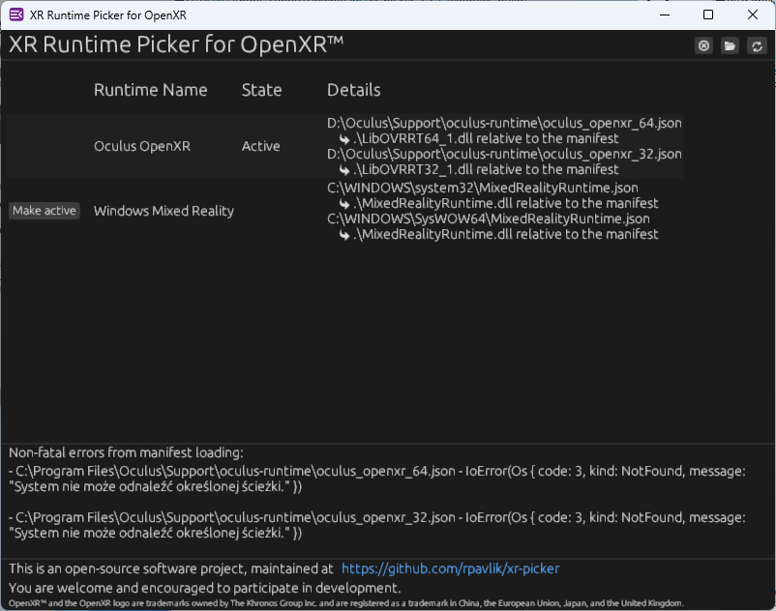776x611 pixels.
Task: Click LibOVRRT64_1.dll relative manifest line
Action: 479,138
